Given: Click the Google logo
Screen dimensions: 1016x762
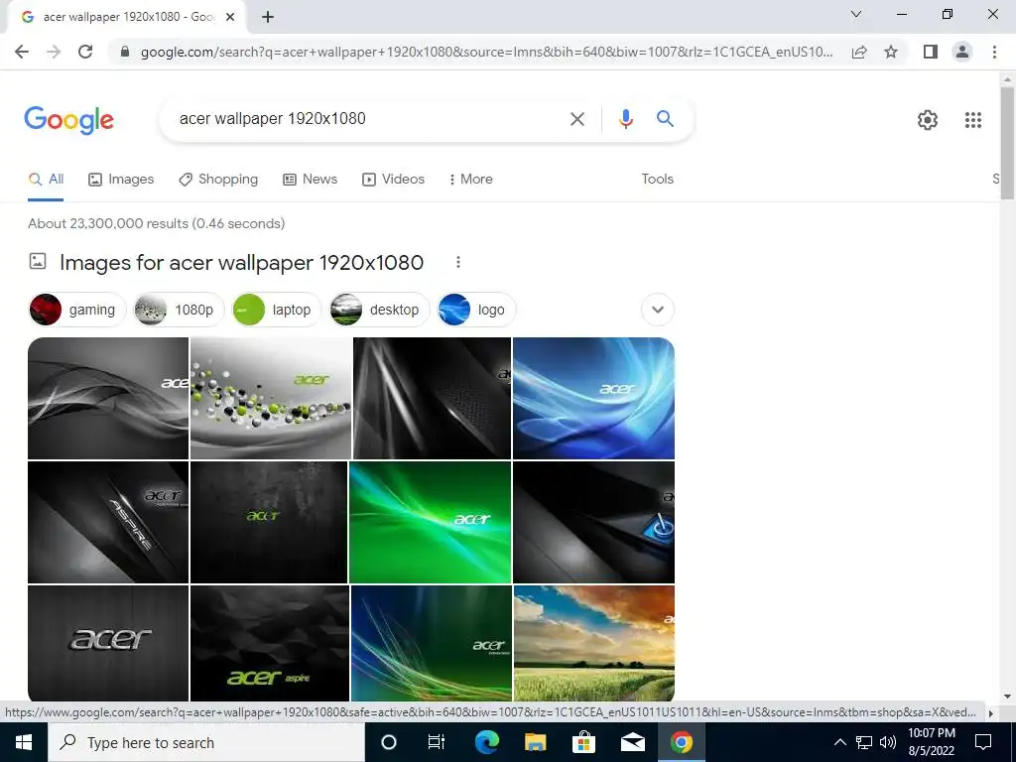Looking at the screenshot, I should pos(68,120).
